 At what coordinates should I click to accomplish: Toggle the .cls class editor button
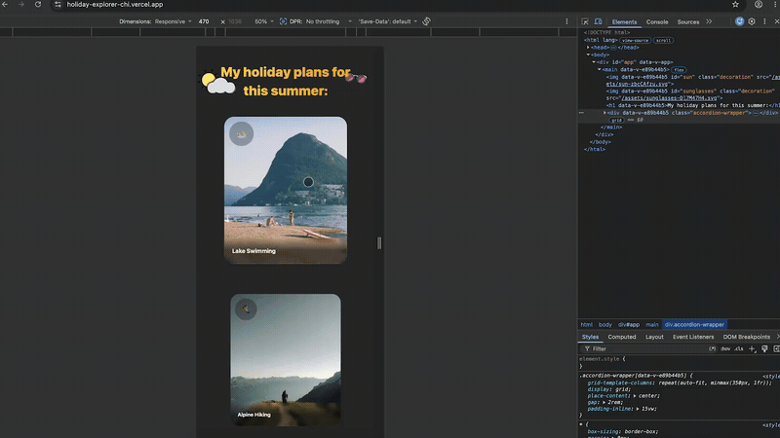[x=739, y=349]
